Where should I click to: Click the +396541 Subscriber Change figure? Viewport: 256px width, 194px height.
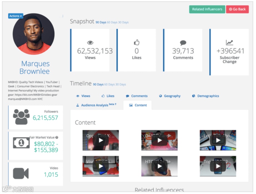coord(230,51)
